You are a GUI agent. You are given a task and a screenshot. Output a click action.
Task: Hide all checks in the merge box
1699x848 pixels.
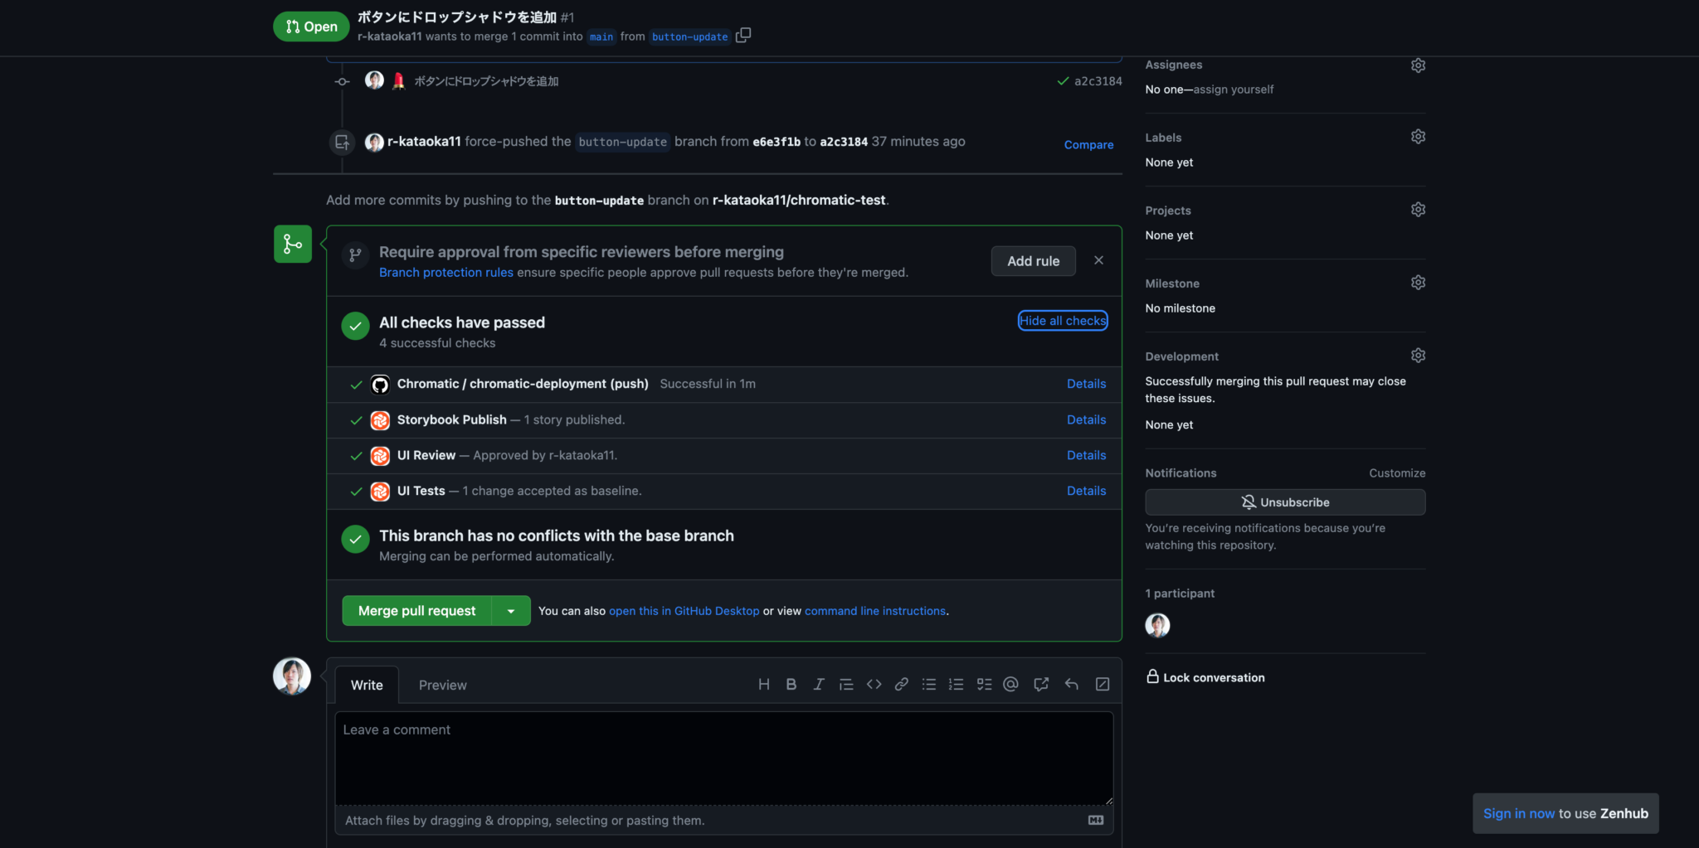coord(1062,320)
